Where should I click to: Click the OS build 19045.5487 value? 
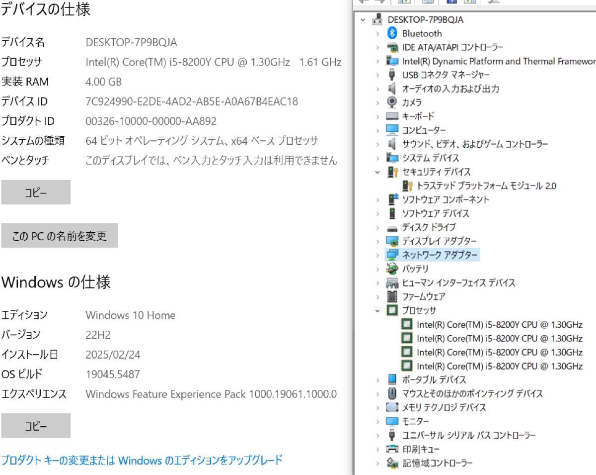113,374
